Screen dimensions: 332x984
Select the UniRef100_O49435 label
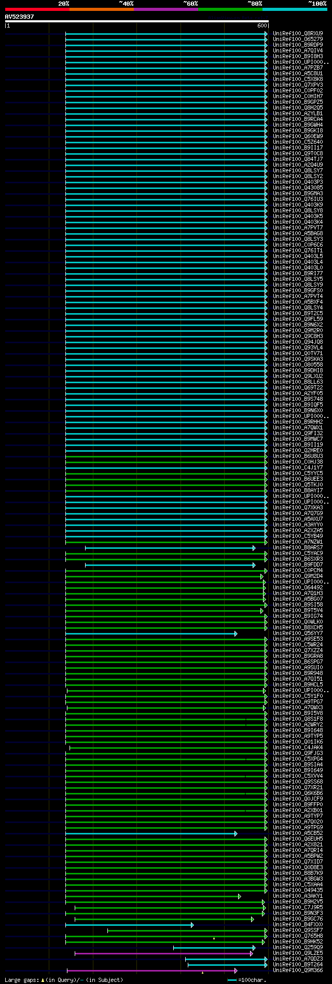click(298, 890)
